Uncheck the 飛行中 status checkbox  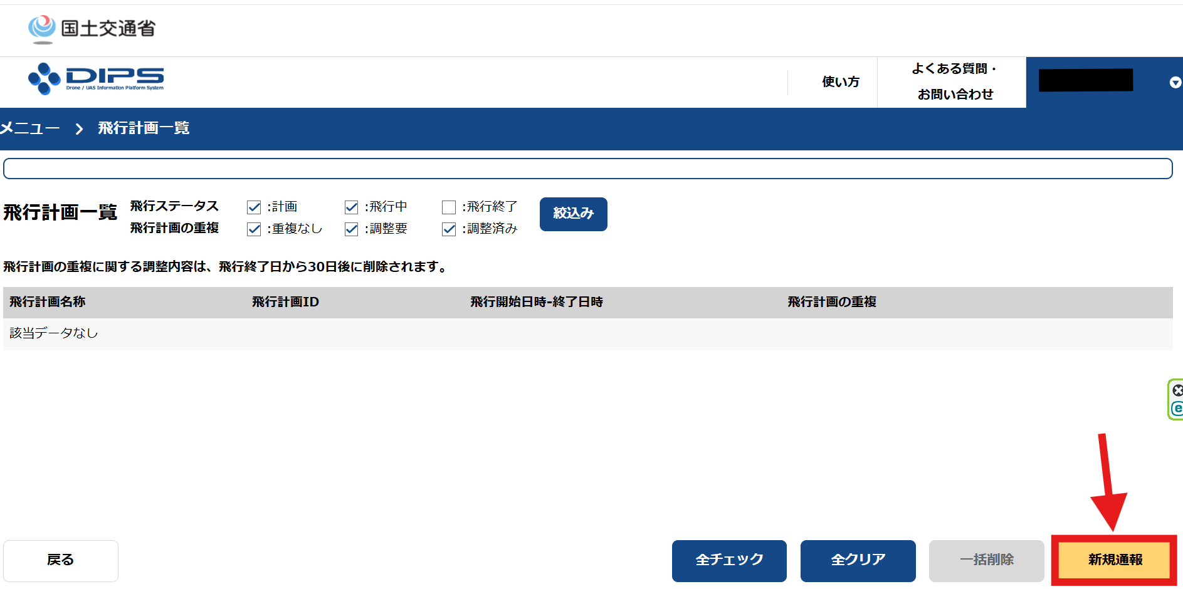(351, 207)
